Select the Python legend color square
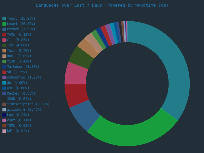This screenshot has height=153, width=204. tap(4, 29)
